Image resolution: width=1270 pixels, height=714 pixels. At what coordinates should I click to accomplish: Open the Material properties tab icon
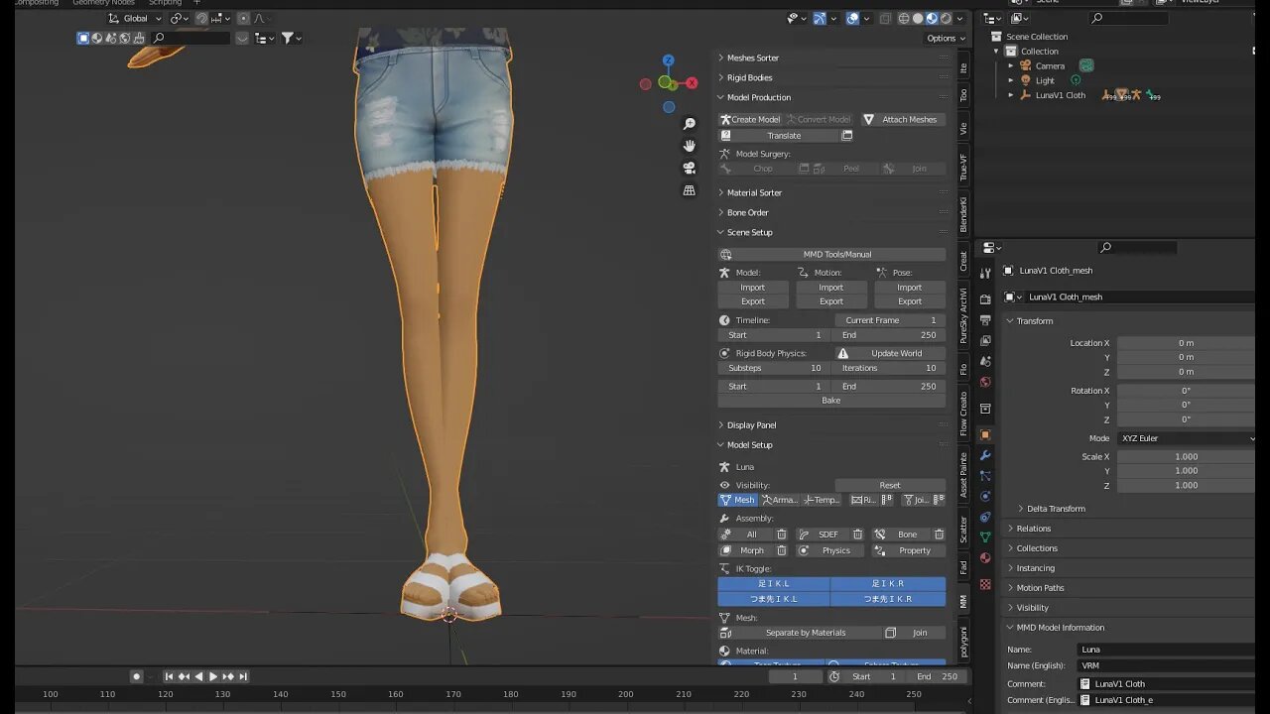[x=985, y=557]
